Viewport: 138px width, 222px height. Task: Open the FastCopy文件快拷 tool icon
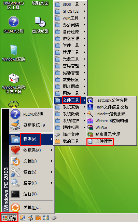[x=90, y=100]
